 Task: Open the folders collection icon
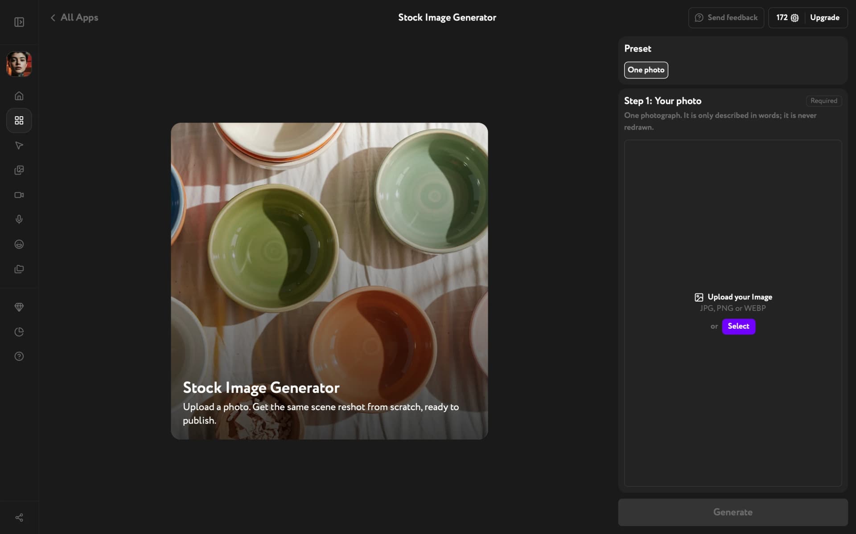[19, 269]
